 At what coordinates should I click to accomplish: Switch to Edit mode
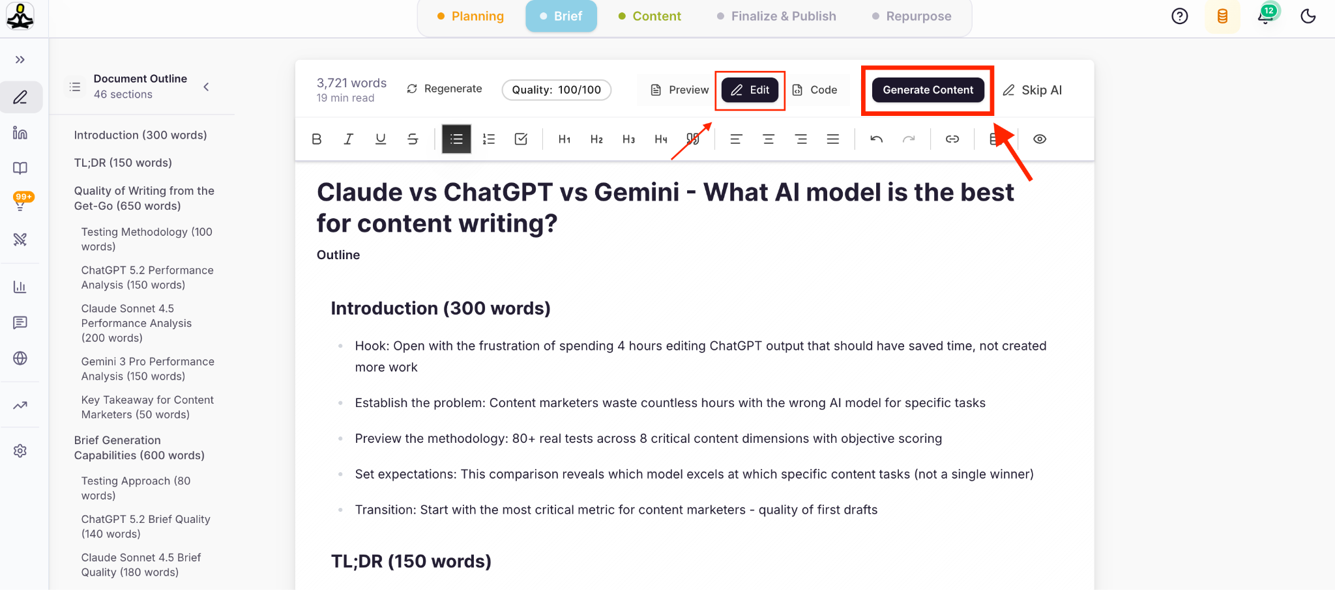point(750,90)
